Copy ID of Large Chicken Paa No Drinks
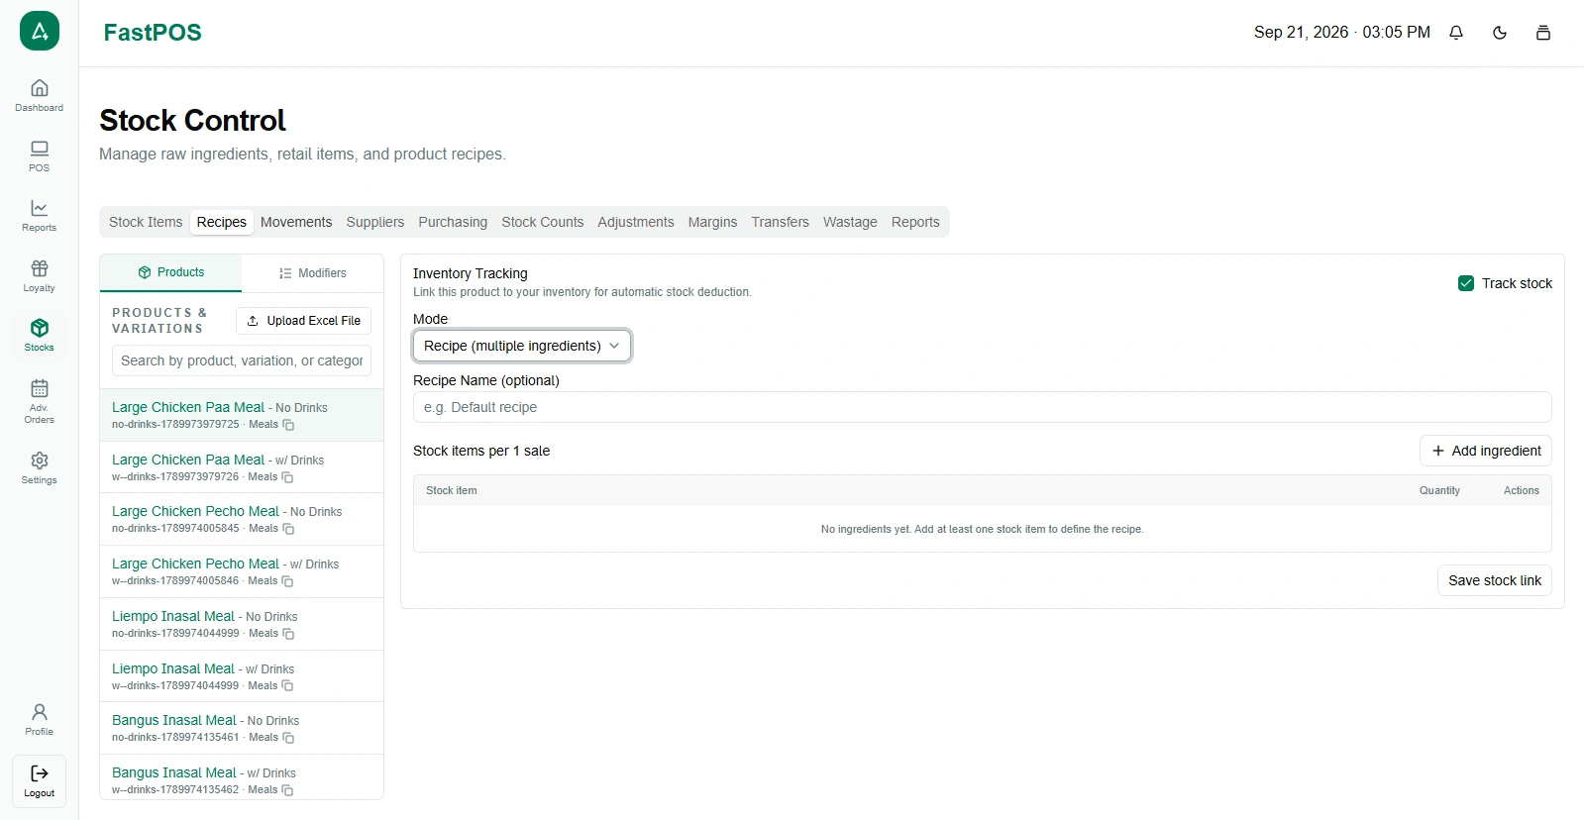The width and height of the screenshot is (1584, 820). coord(288,425)
